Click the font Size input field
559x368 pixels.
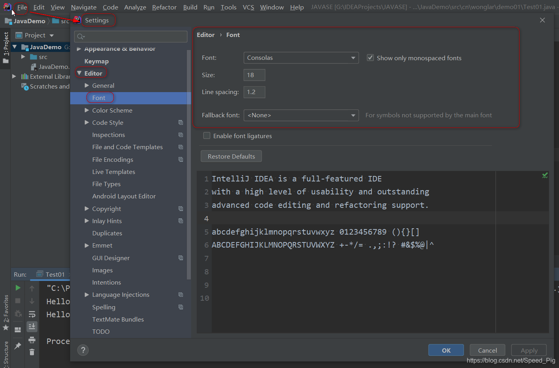[254, 75]
